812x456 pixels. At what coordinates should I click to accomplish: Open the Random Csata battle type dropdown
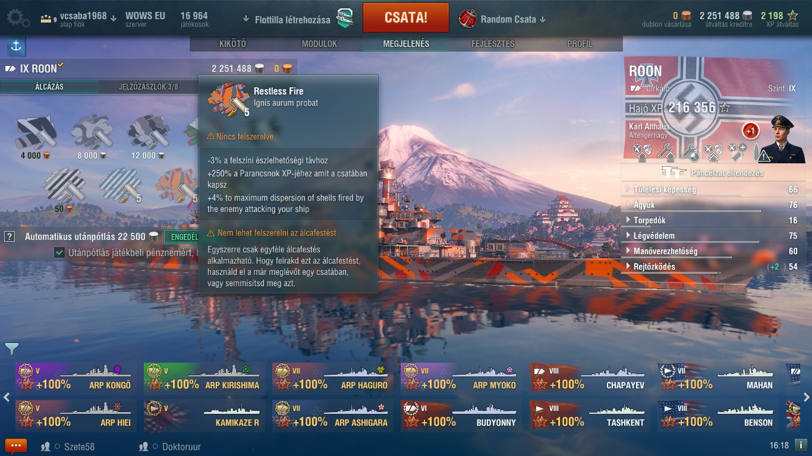pos(502,19)
